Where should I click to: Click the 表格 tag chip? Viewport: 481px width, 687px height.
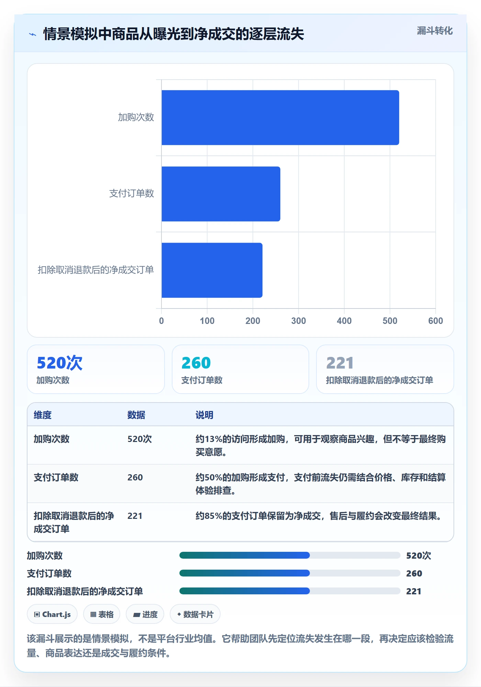[102, 614]
